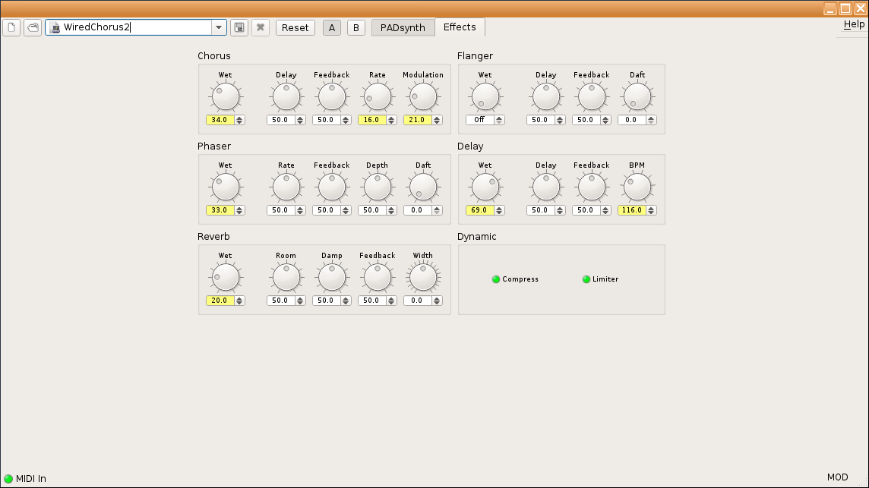Toggle the Compress effect
This screenshot has width=869, height=488.
click(x=516, y=279)
